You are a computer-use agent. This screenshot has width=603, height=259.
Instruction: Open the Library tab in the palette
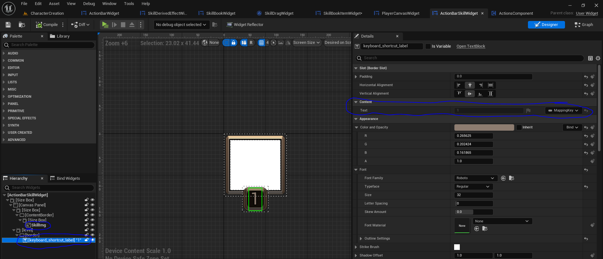tap(60, 36)
